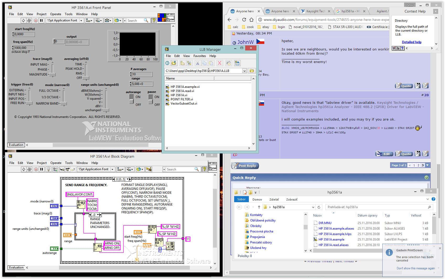Open Reorder menu in Front Panel toolbar
Viewport: 445px width, 279px height.
tap(118, 20)
